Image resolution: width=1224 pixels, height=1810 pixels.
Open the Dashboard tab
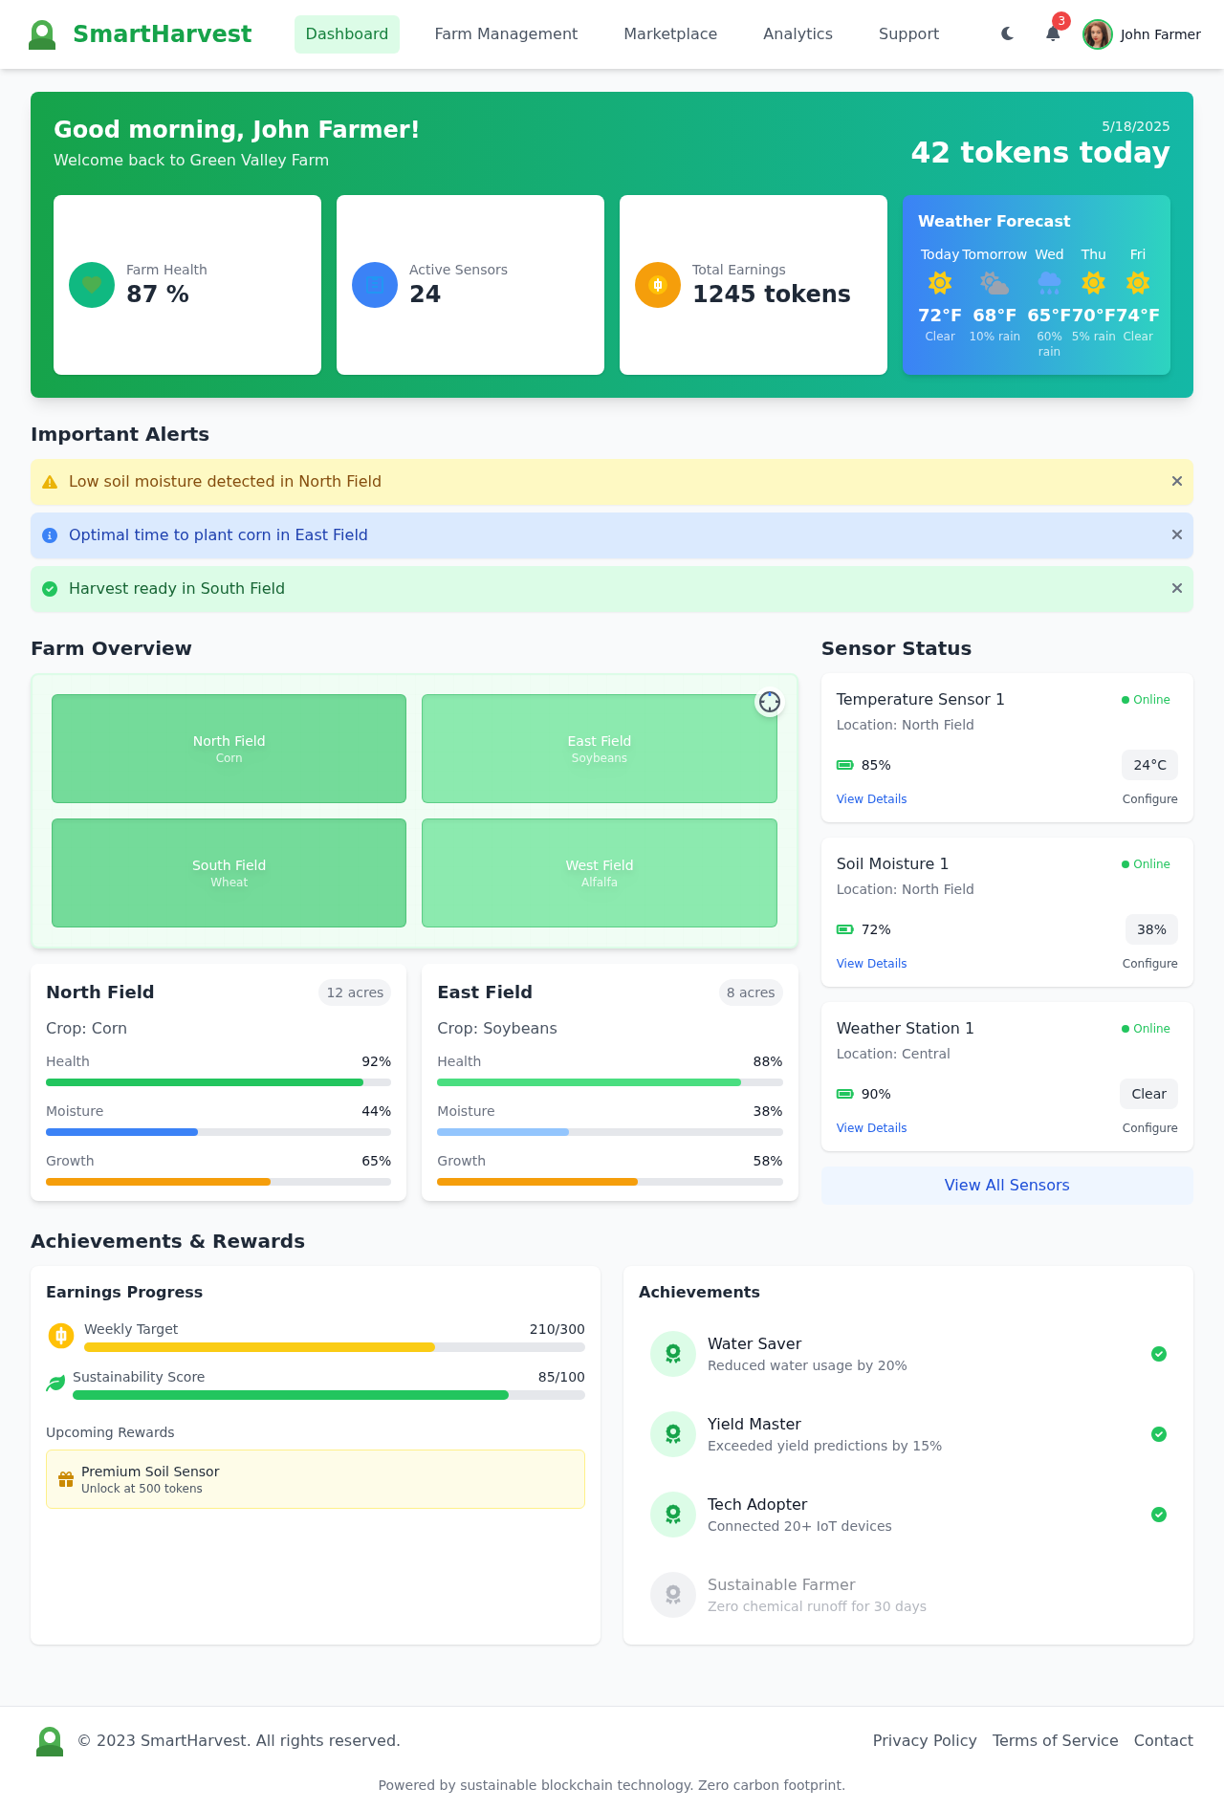point(347,34)
